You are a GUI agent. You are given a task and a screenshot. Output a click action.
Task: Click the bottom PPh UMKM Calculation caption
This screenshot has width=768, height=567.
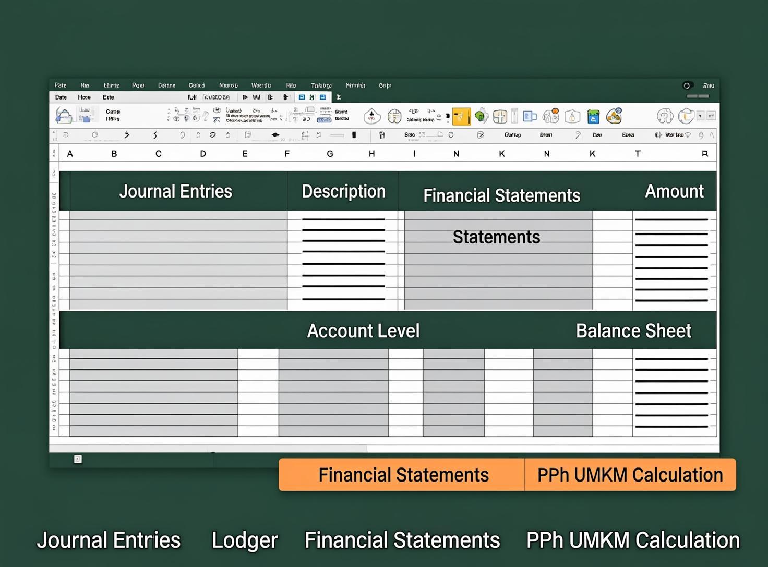click(633, 540)
